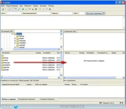Open the Сервер menu
The width and height of the screenshot is (126, 109).
35,6
